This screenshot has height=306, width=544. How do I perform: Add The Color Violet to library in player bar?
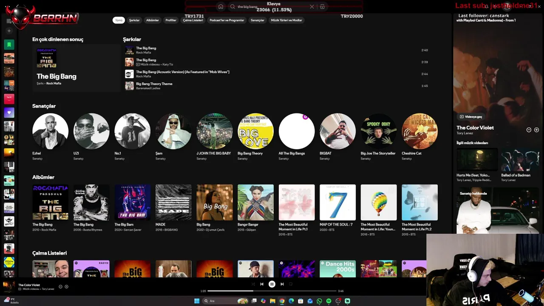66,286
